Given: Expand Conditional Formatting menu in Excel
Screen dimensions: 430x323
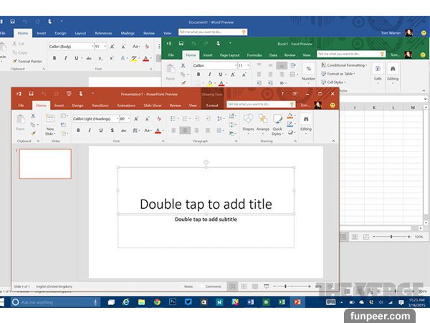Looking at the screenshot, I should 346,65.
